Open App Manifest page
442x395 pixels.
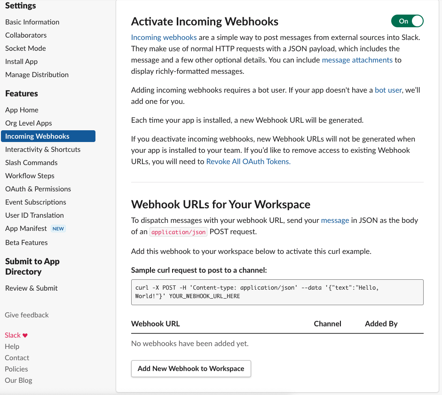tap(26, 229)
